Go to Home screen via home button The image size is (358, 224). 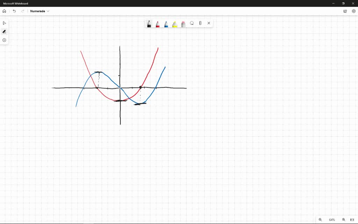click(4, 11)
